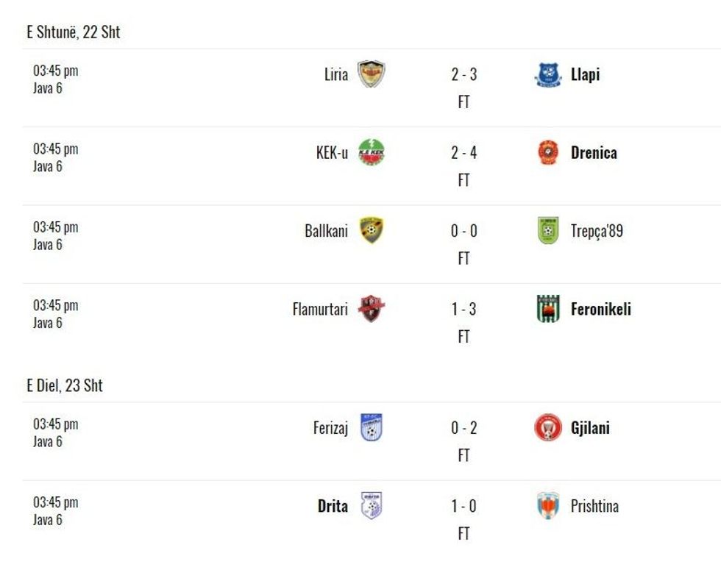
Task: Select the E Diel, 23 Sht date header
Action: 65,385
